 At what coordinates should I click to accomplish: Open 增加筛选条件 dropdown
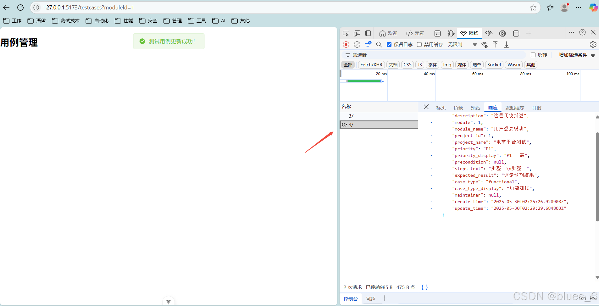click(x=577, y=55)
